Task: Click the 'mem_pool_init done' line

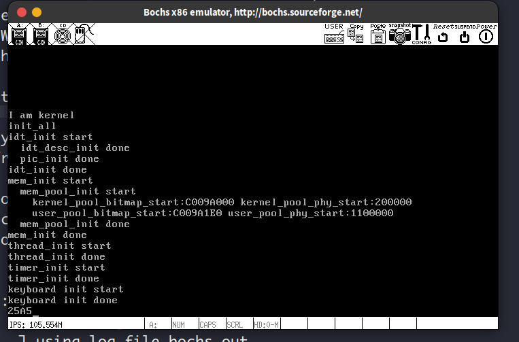Action: 75,224
